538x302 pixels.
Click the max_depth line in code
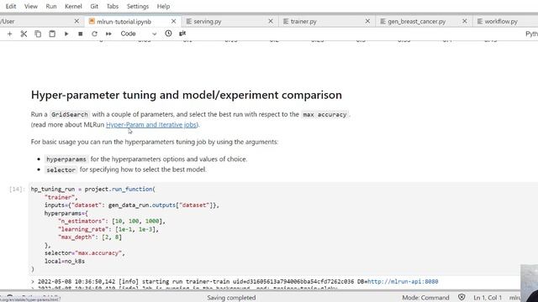[90, 237]
